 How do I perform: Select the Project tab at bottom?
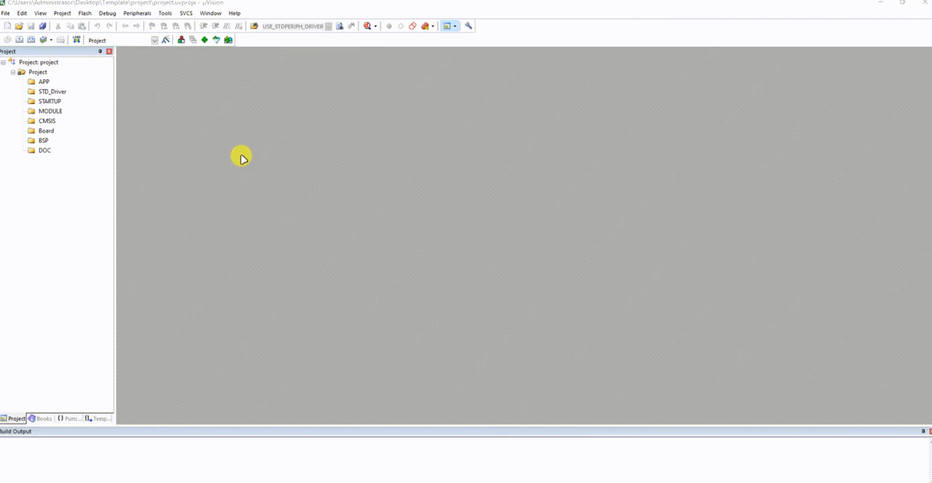point(13,419)
